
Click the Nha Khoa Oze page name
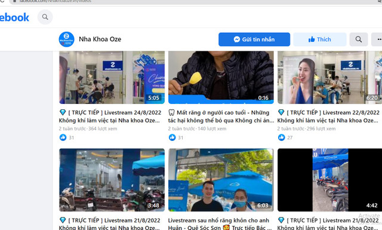pyautogui.click(x=100, y=39)
